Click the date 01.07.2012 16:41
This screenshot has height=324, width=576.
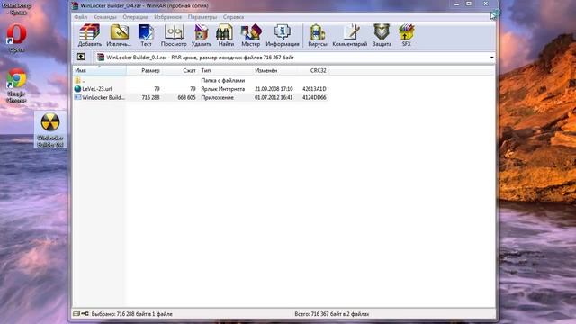(274, 98)
